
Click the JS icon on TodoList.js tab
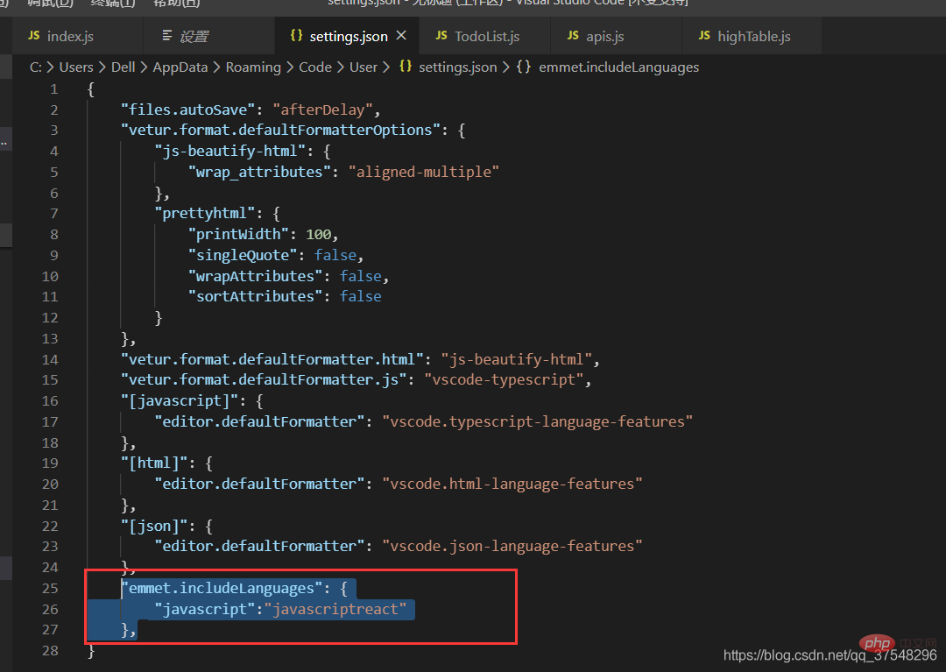click(441, 36)
